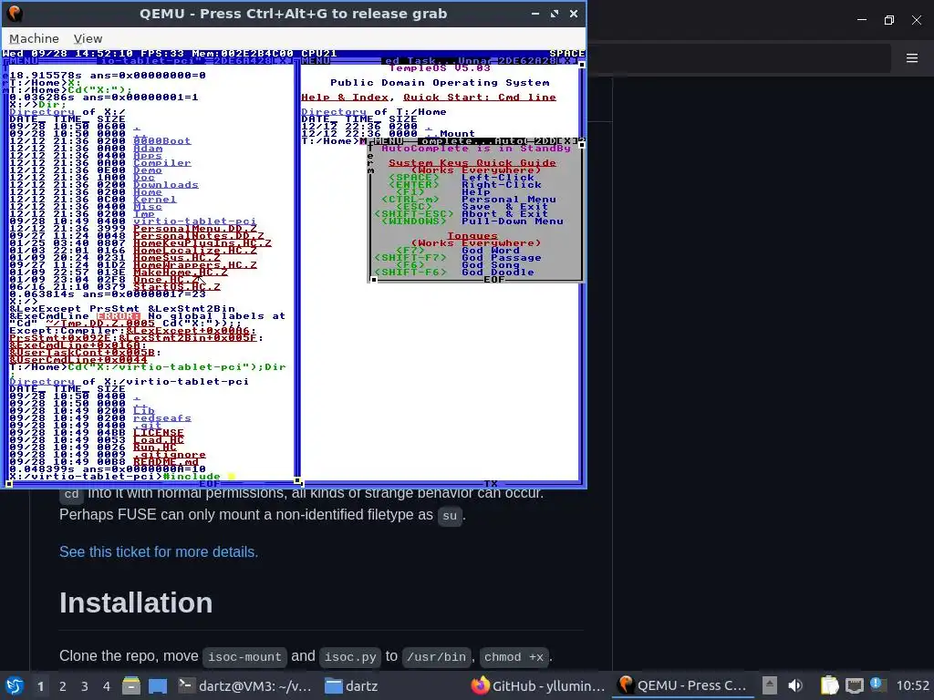Click the QEMU flame icon in title bar
This screenshot has height=700, width=934.
point(15,13)
